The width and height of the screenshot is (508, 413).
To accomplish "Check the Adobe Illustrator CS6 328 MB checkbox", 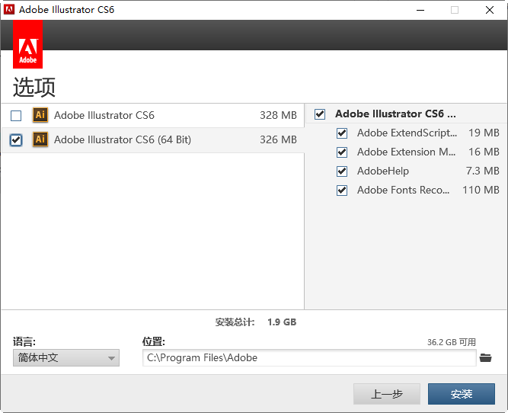I will (x=16, y=116).
